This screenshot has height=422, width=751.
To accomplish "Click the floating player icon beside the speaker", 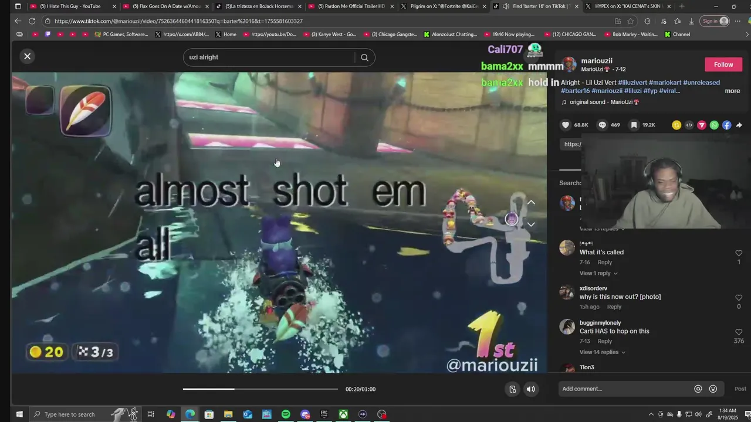I will (512, 389).
